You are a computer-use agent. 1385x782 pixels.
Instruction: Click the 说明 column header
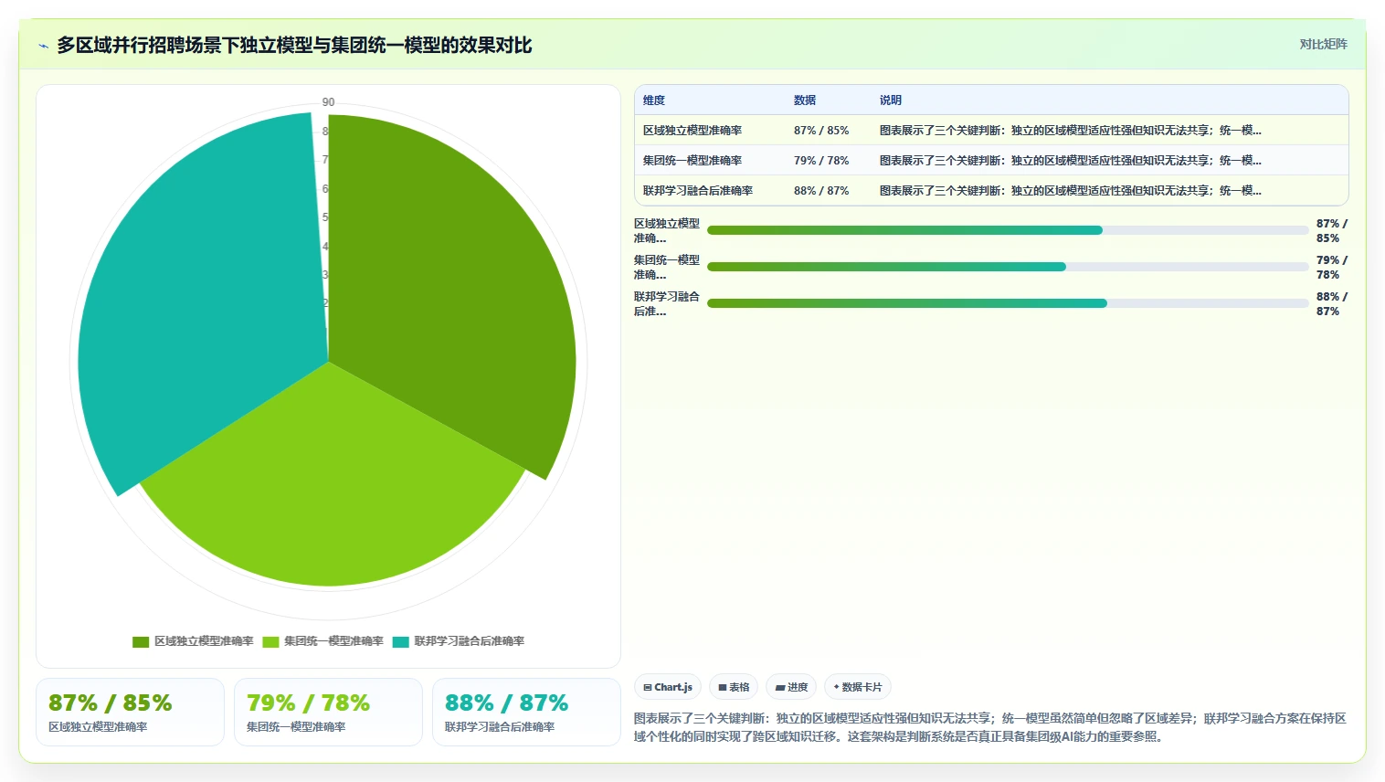(x=891, y=100)
